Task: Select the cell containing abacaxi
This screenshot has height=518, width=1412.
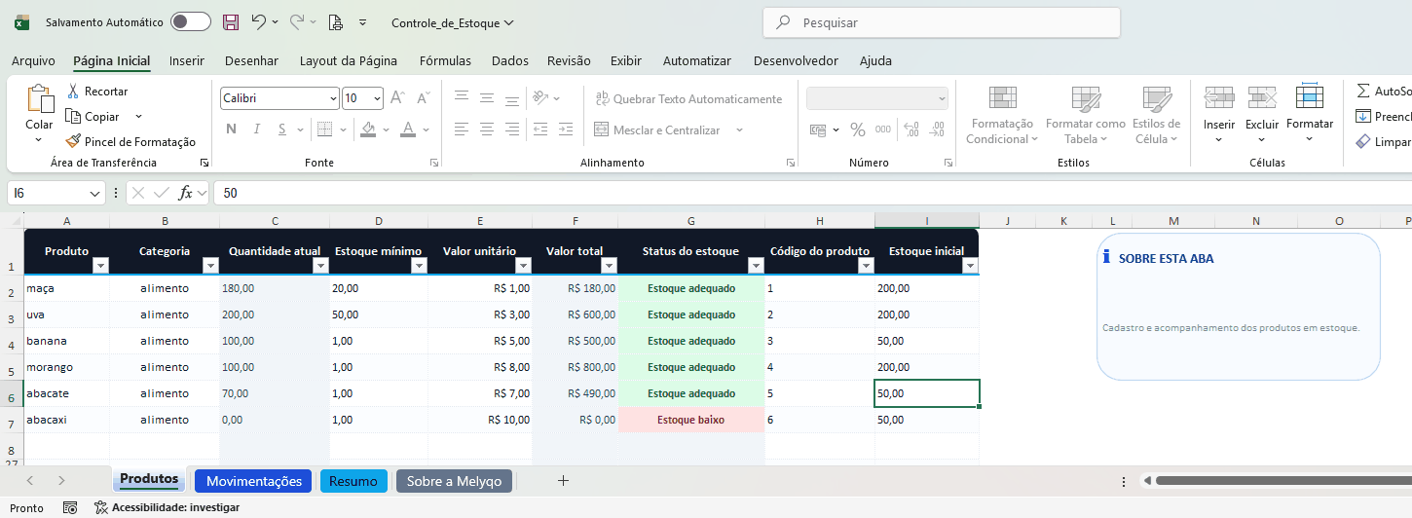Action: click(67, 420)
